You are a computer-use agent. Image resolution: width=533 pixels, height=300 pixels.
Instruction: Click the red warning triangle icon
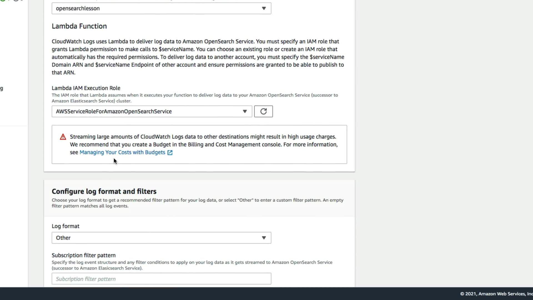pyautogui.click(x=63, y=137)
